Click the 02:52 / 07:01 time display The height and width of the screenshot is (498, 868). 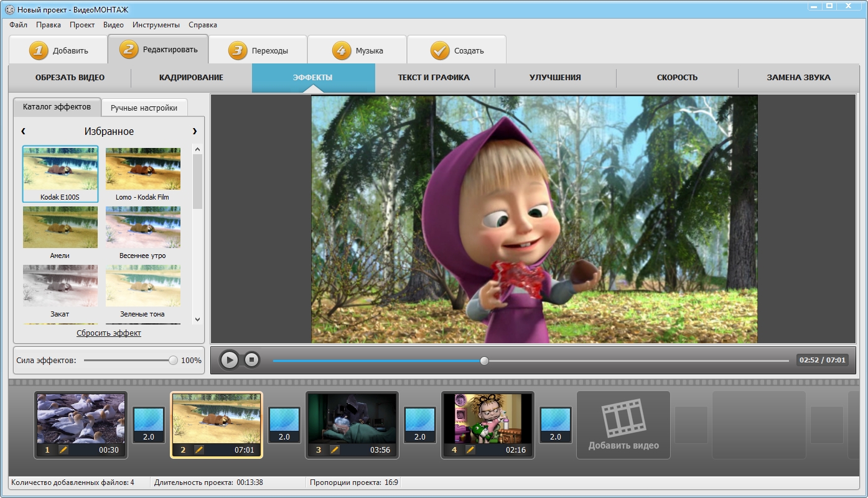tap(822, 360)
